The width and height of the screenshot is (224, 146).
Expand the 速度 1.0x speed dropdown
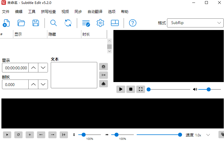[x=208, y=135]
